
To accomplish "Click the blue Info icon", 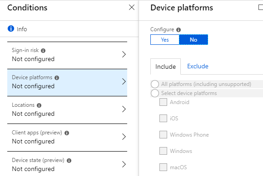I will click(11, 29).
